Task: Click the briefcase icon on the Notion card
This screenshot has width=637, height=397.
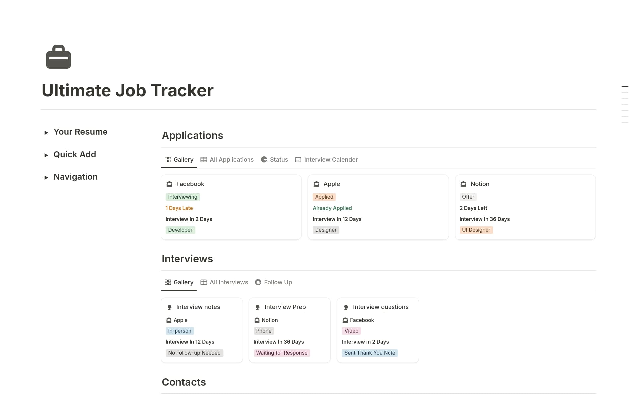Action: click(x=463, y=184)
